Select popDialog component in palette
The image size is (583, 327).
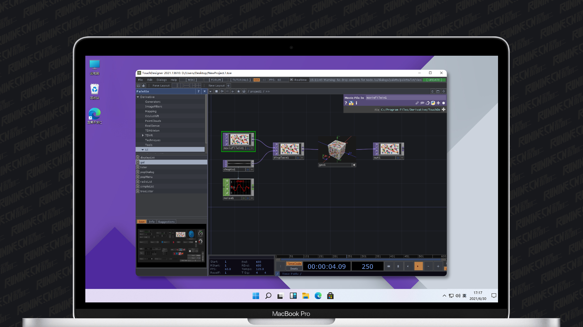pyautogui.click(x=172, y=172)
